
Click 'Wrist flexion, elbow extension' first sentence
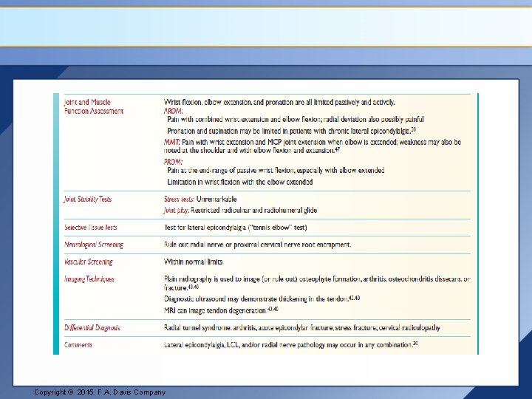[279, 102]
